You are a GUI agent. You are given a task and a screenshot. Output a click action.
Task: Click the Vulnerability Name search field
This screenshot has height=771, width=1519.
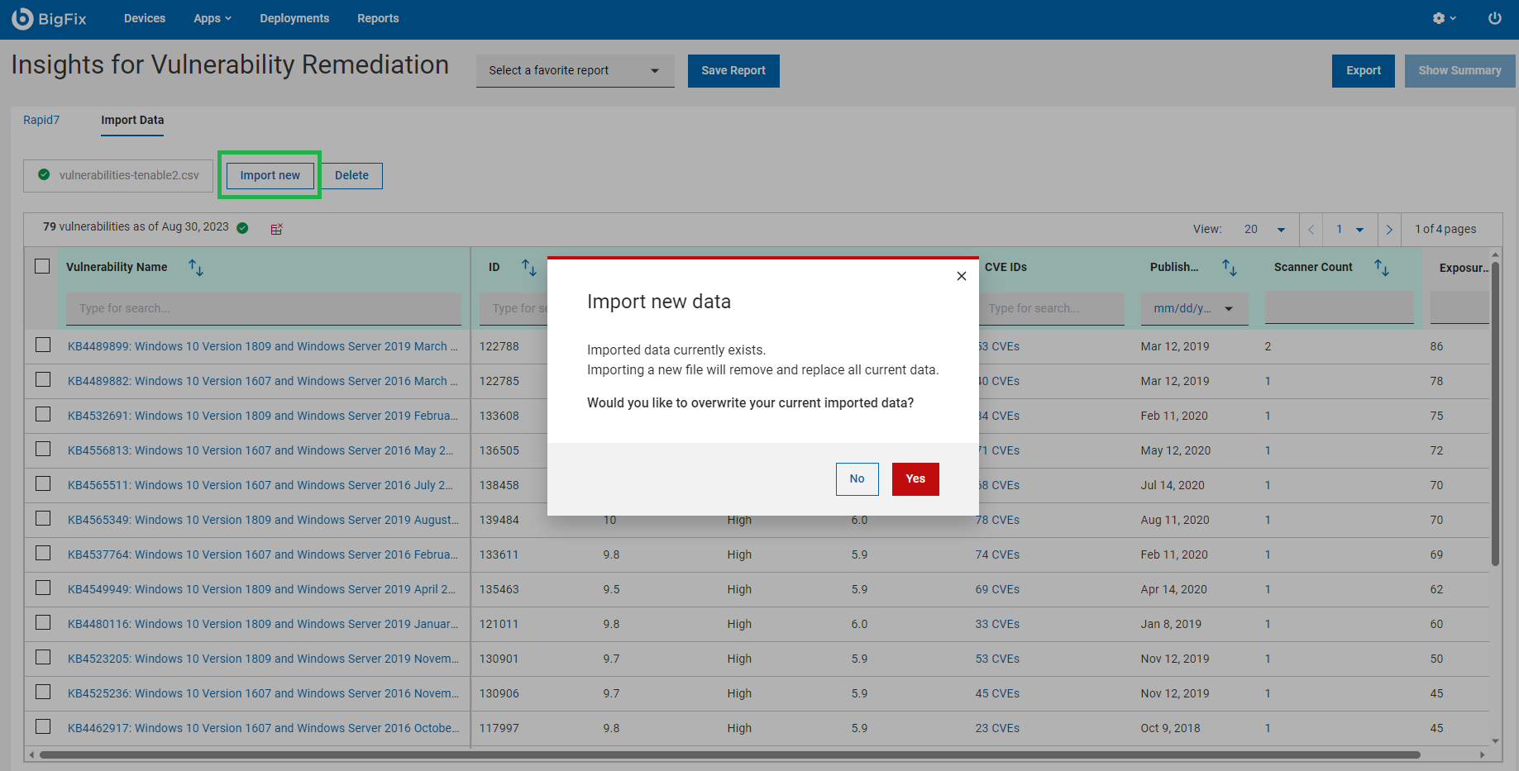click(263, 308)
